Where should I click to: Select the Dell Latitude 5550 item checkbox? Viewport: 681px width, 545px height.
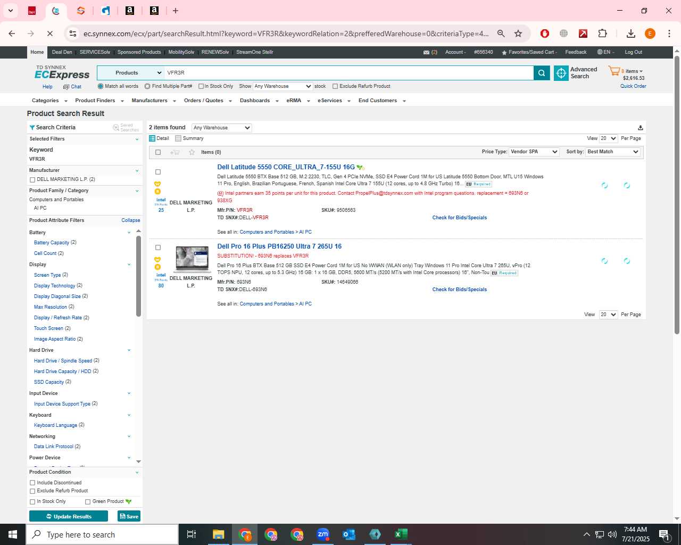(x=158, y=172)
